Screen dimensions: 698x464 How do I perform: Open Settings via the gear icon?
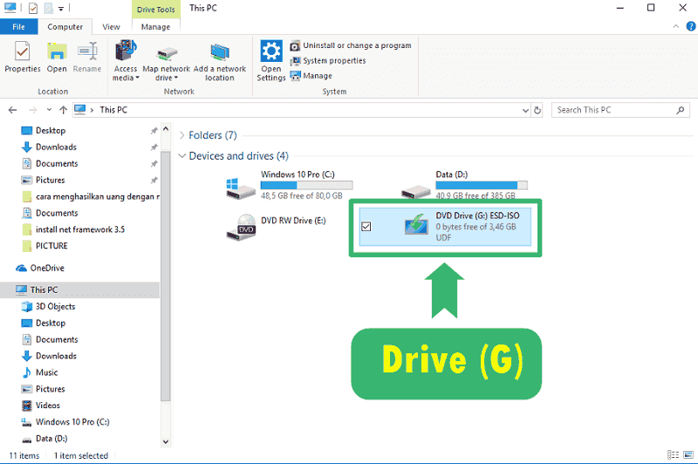(271, 60)
